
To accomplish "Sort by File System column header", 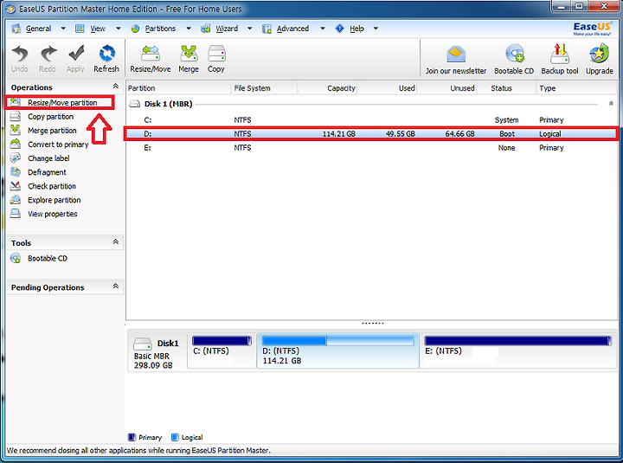I will [x=264, y=88].
